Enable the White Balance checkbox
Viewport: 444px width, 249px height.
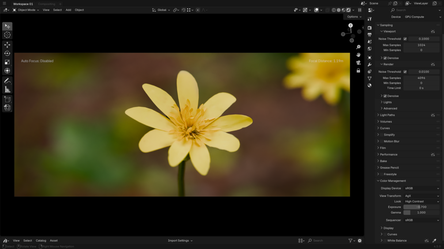[x=385, y=241]
